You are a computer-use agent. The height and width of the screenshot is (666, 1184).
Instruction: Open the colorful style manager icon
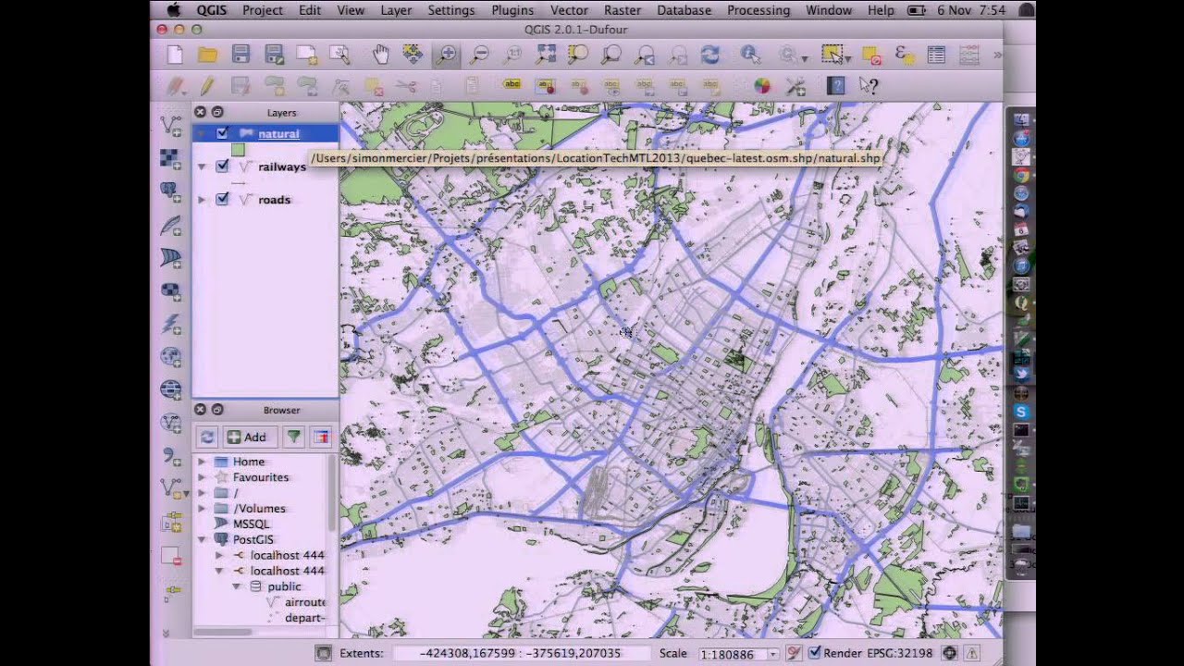(762, 86)
